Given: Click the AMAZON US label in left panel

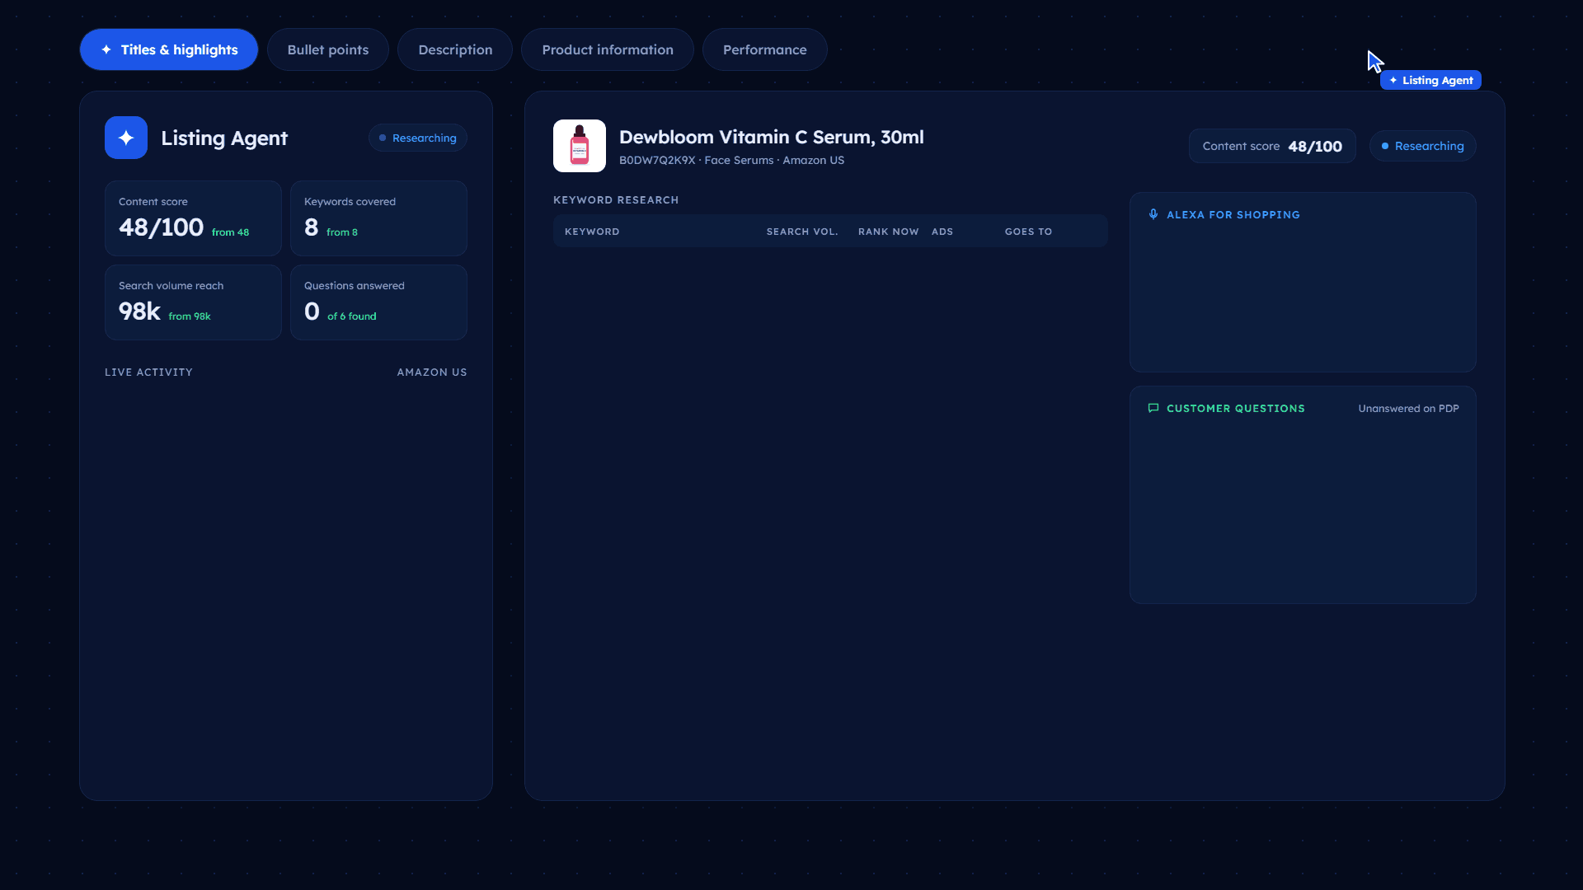Looking at the screenshot, I should click(432, 372).
